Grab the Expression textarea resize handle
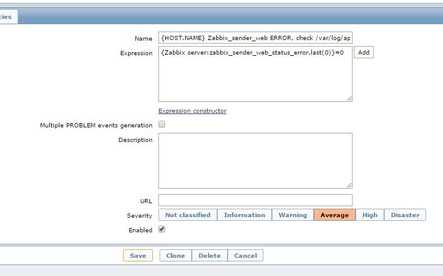This screenshot has width=443, height=276. click(x=349, y=99)
